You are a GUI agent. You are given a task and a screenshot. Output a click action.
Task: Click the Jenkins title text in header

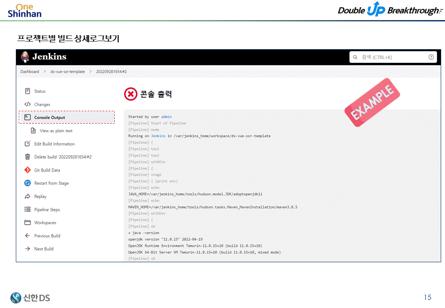click(49, 56)
